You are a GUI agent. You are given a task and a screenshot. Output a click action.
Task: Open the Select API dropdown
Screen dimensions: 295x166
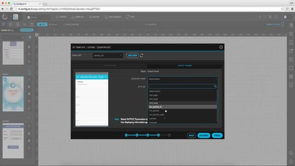107,55
